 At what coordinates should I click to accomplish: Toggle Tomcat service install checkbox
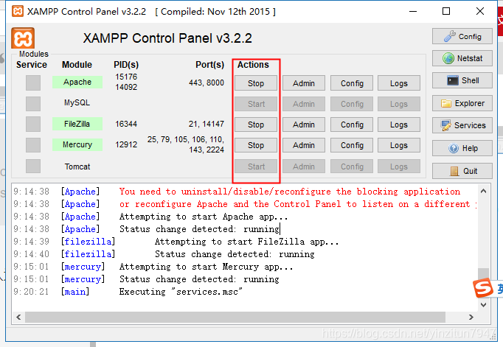coord(33,167)
